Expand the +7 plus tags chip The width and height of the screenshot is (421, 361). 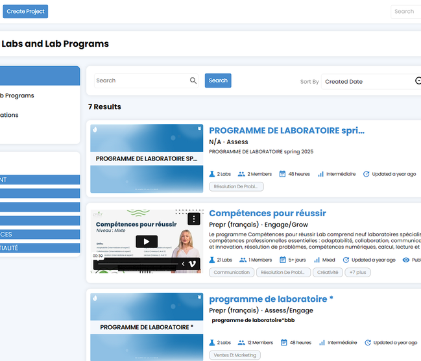(x=357, y=272)
